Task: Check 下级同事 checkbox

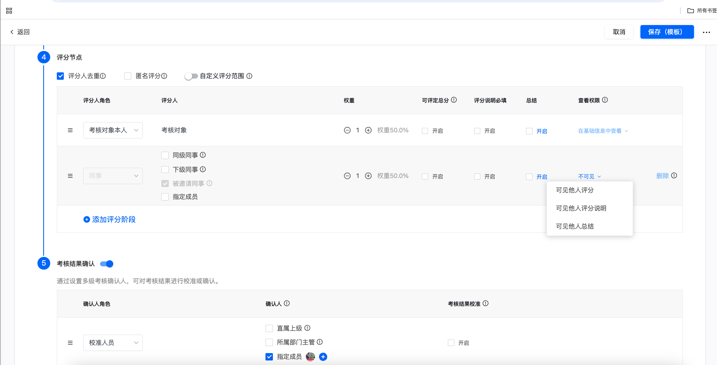Action: [165, 169]
